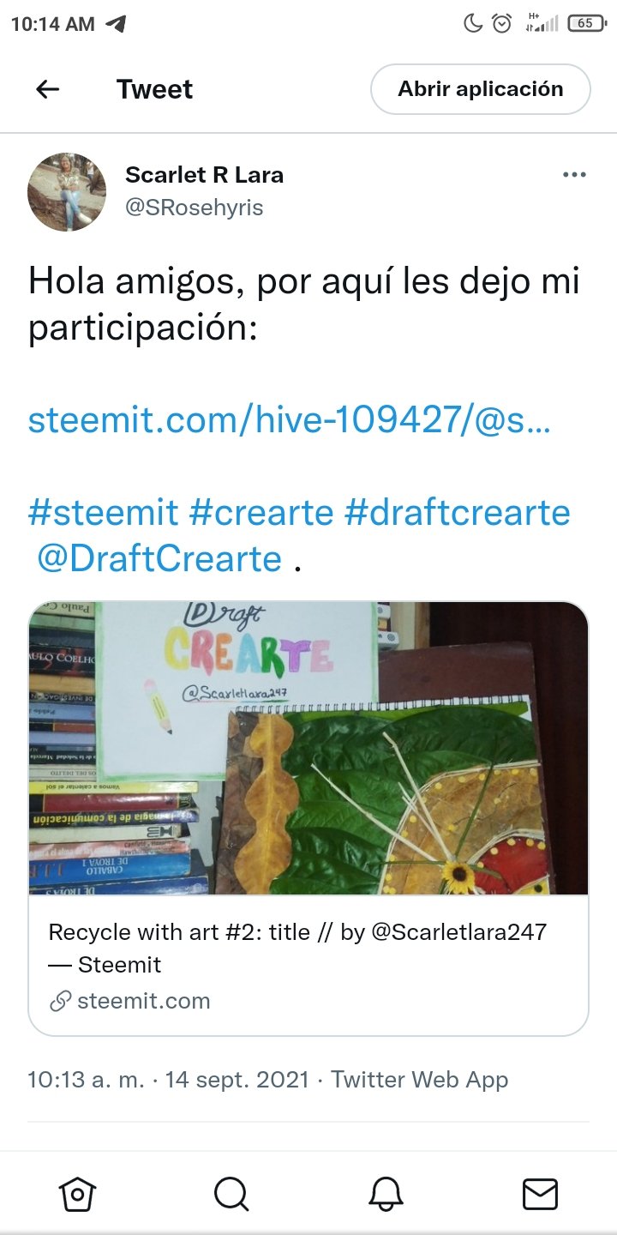The height and width of the screenshot is (1235, 617).
Task: Tap the back arrow next to Tweet
Action: [x=47, y=89]
